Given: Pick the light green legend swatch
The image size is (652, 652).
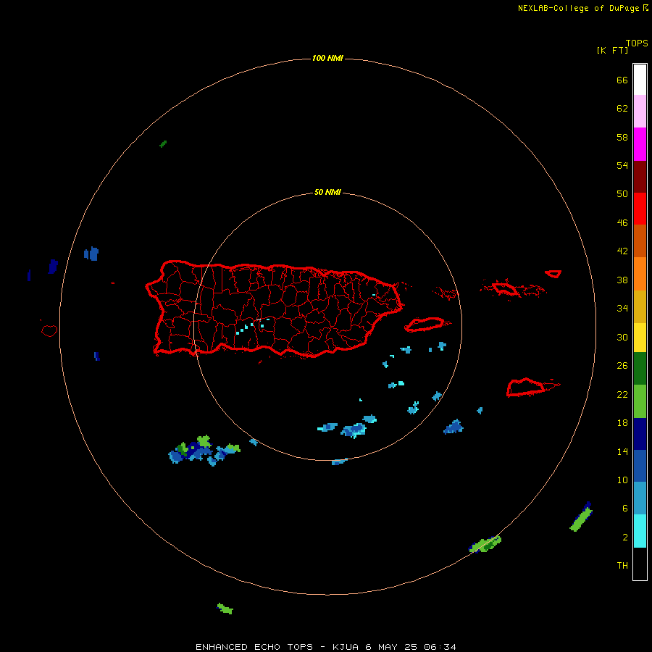Looking at the screenshot, I should (640, 401).
